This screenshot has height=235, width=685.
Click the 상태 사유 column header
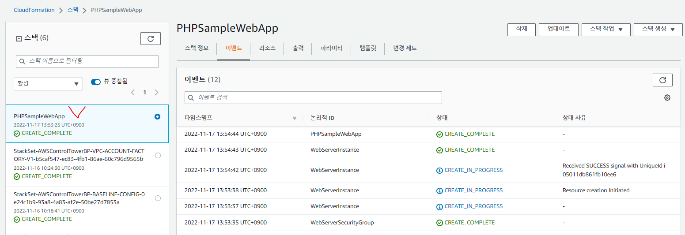point(574,118)
